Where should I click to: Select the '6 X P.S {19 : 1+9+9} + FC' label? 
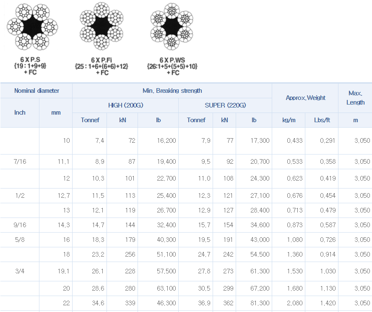click(30, 66)
